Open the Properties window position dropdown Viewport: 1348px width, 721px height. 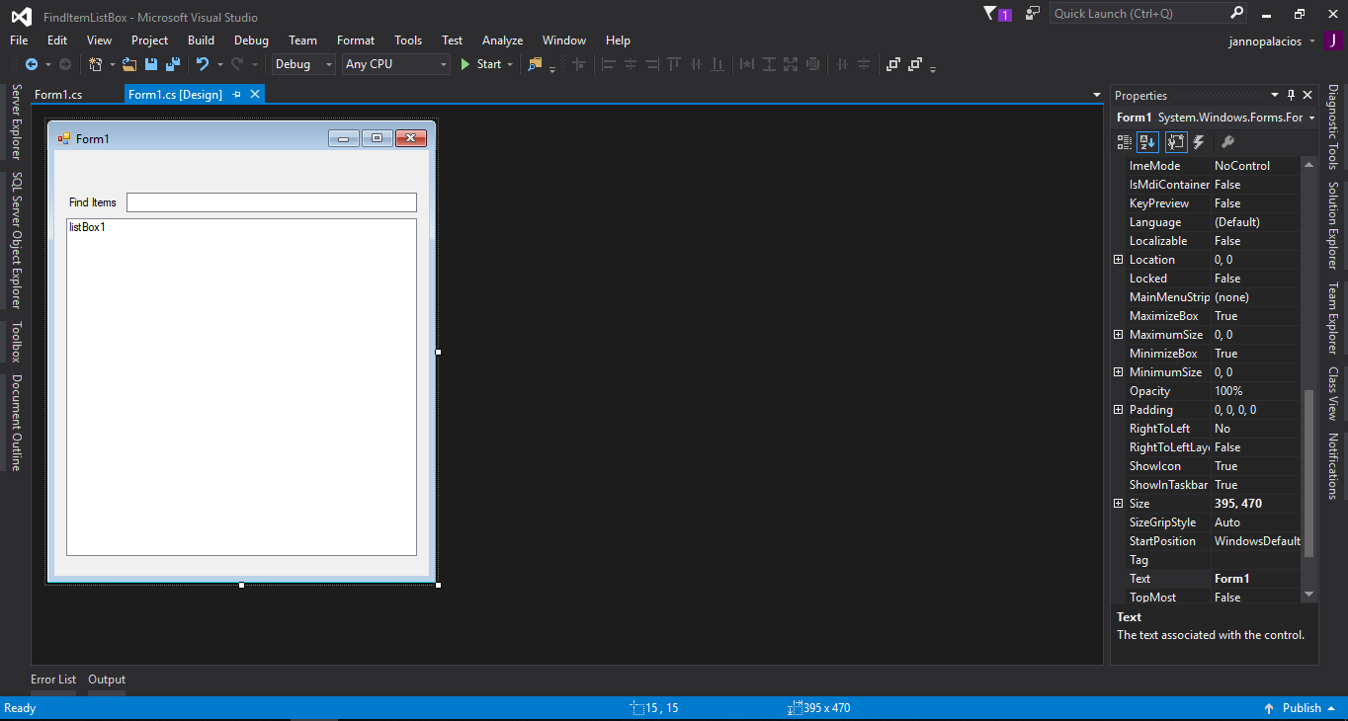1275,96
